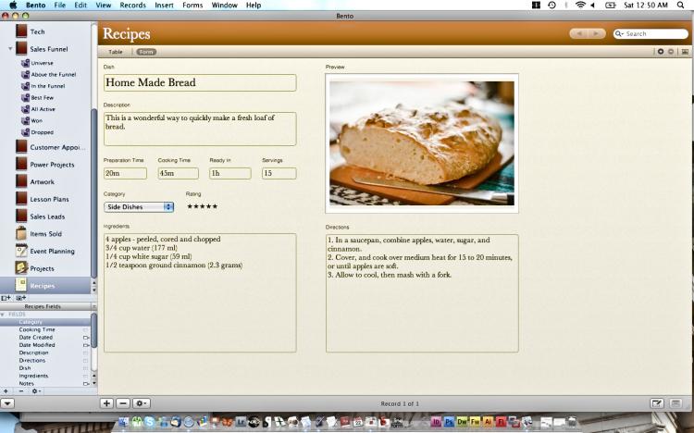Viewport: 694px width, 433px height.
Task: Select the Universe collection under Sales Funnel
Action: pos(42,63)
